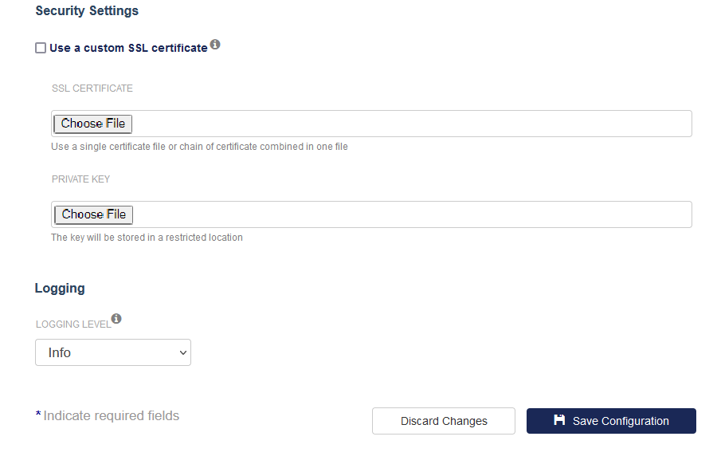717x464 pixels.
Task: Click the floppy disk icon on Save button
Action: [559, 419]
